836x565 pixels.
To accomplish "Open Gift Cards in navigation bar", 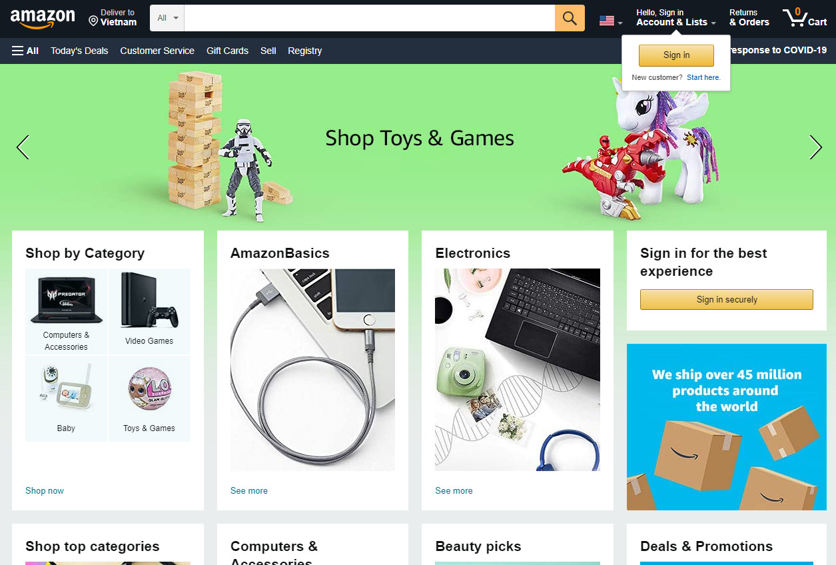I will 227,51.
